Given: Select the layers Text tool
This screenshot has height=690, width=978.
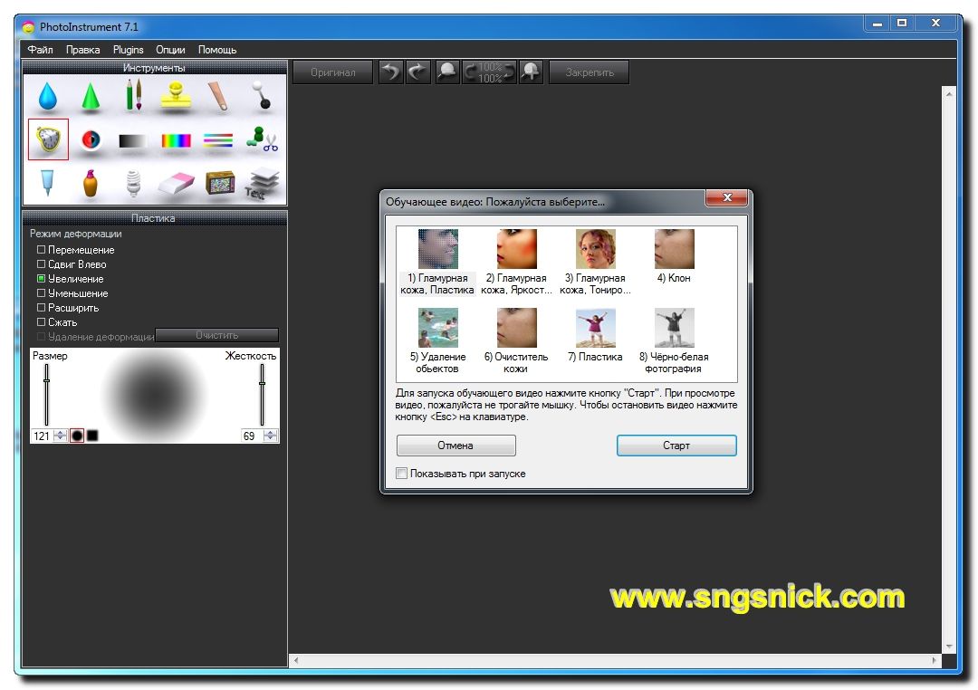Looking at the screenshot, I should pyautogui.click(x=262, y=184).
